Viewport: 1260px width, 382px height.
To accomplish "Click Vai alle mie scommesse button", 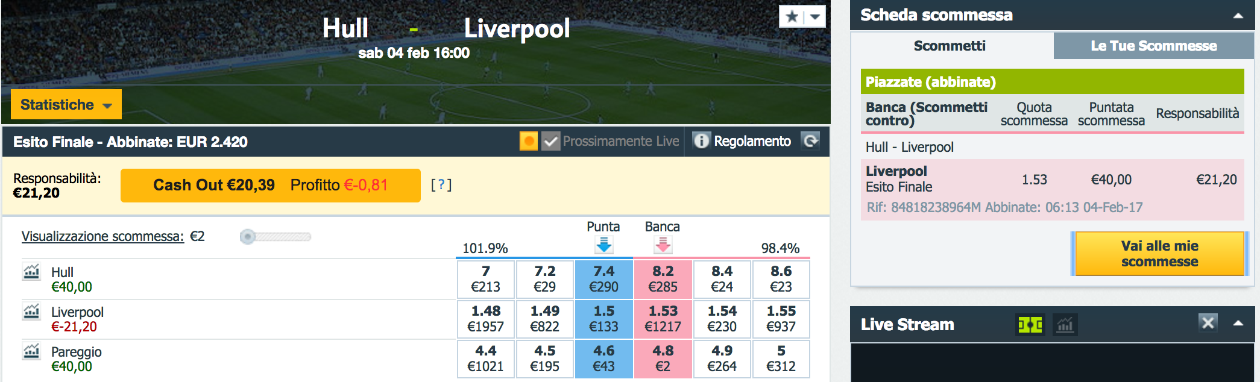I will click(x=1159, y=254).
